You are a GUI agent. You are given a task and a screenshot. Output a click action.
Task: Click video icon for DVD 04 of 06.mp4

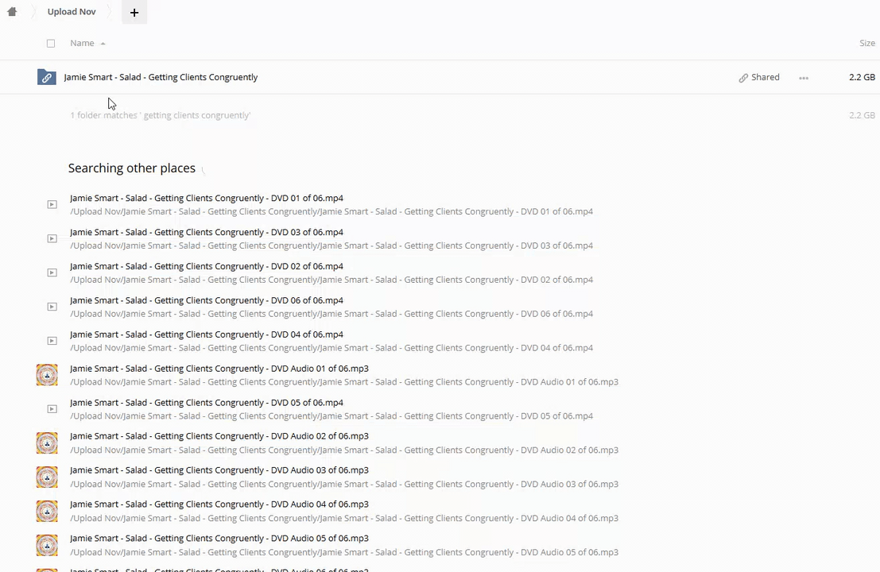pyautogui.click(x=52, y=341)
